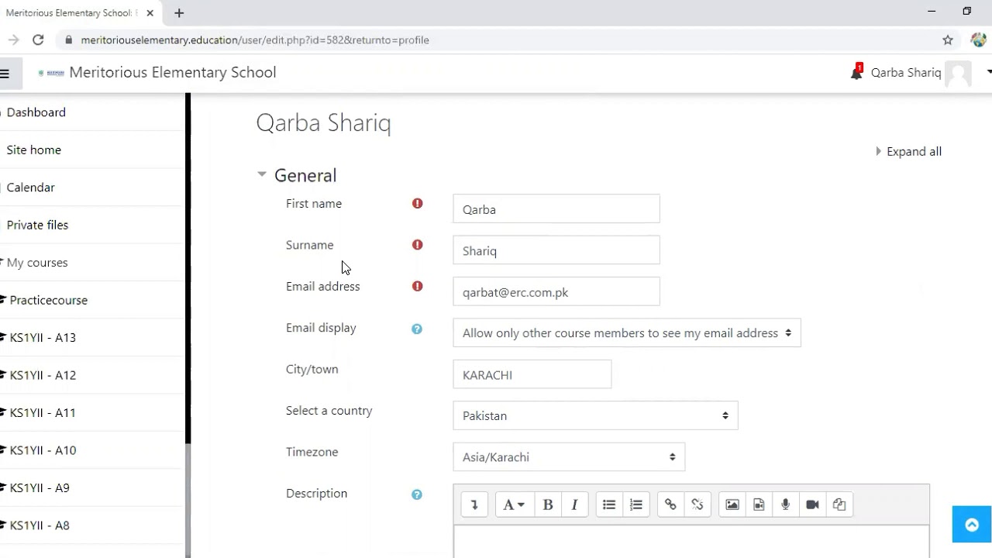Image resolution: width=992 pixels, height=558 pixels.
Task: Click the required icon beside Surname
Action: click(x=418, y=245)
